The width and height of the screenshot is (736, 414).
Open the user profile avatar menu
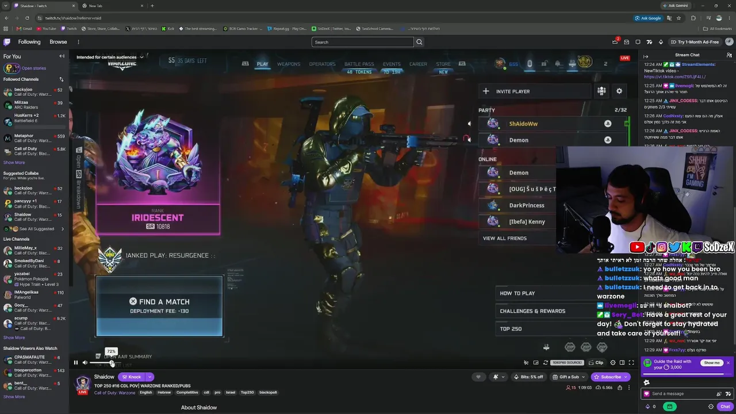coord(729,42)
